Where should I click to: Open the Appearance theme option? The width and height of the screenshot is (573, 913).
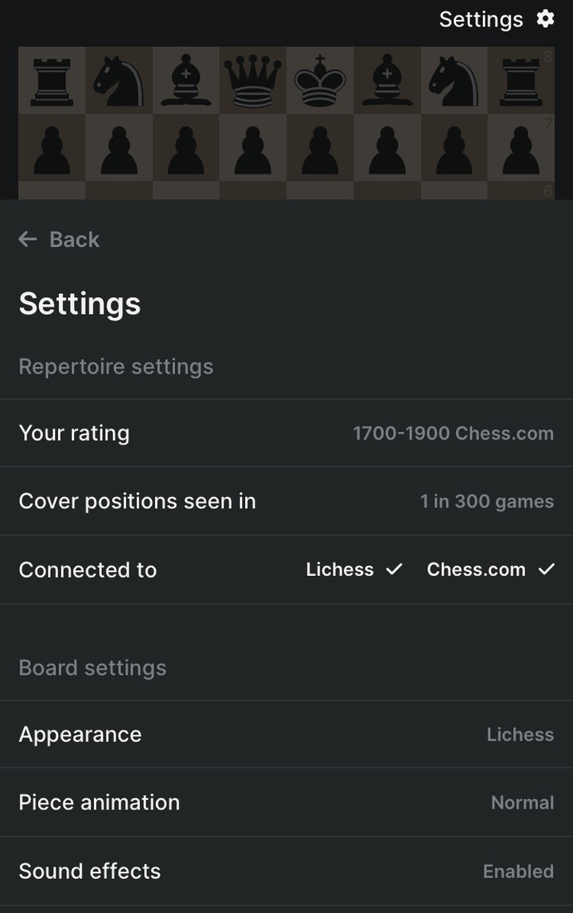coord(520,735)
